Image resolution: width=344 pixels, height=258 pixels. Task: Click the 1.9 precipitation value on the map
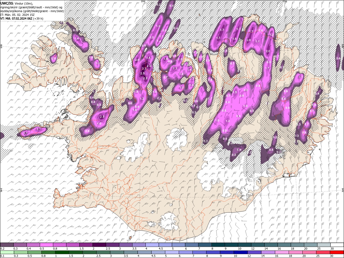click(x=166, y=59)
